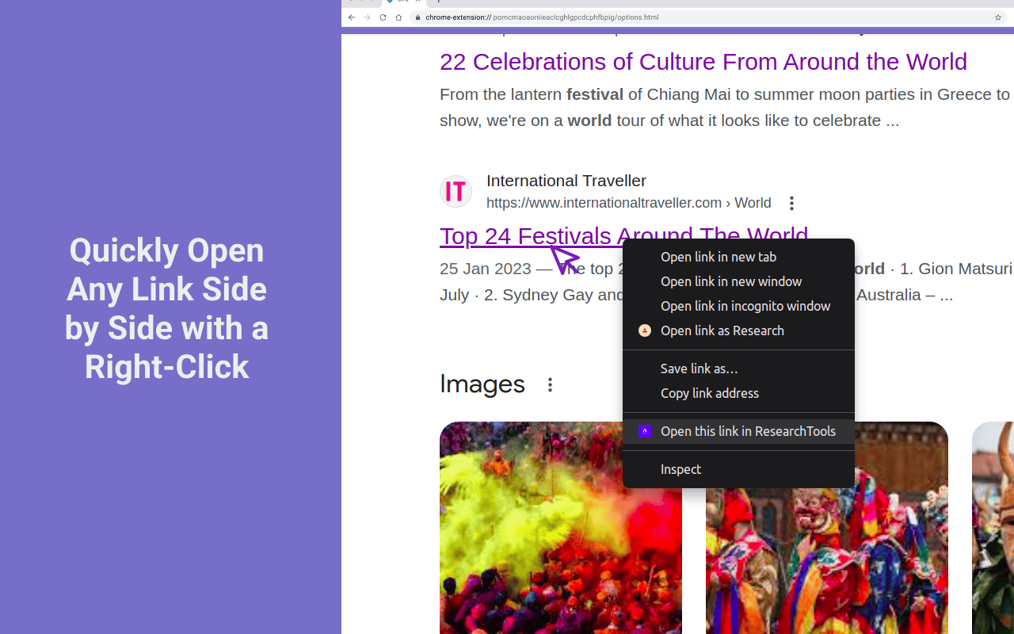Image resolution: width=1014 pixels, height=634 pixels.
Task: Click the International Traveller IT favicon
Action: 456,191
